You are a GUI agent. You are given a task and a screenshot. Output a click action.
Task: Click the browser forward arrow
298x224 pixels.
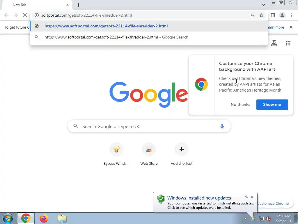tap(16, 15)
